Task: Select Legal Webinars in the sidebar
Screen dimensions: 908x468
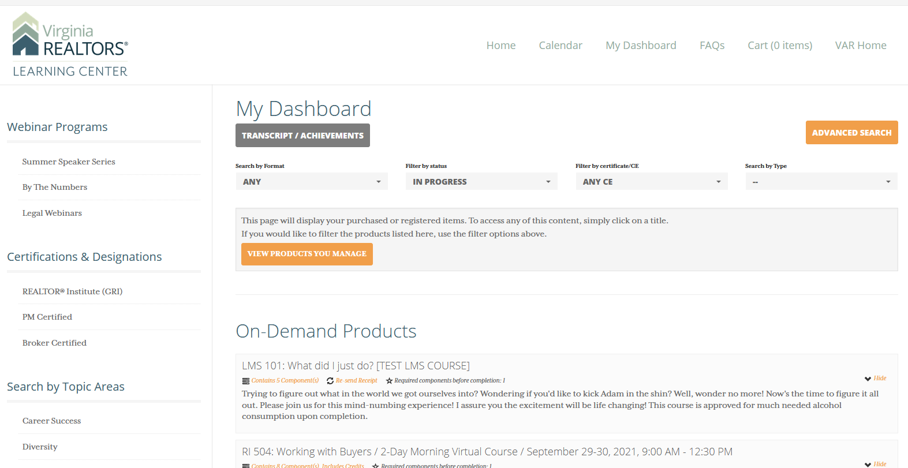Action: pyautogui.click(x=52, y=213)
